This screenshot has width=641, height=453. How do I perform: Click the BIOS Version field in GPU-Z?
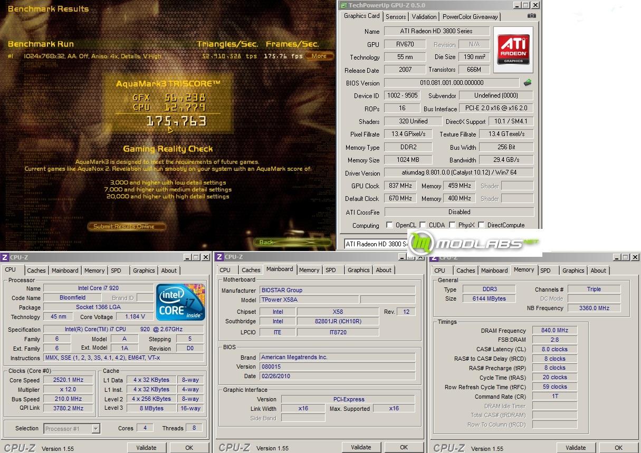tap(452, 83)
